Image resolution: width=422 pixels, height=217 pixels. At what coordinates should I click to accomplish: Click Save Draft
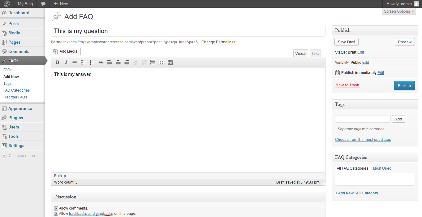(x=347, y=42)
